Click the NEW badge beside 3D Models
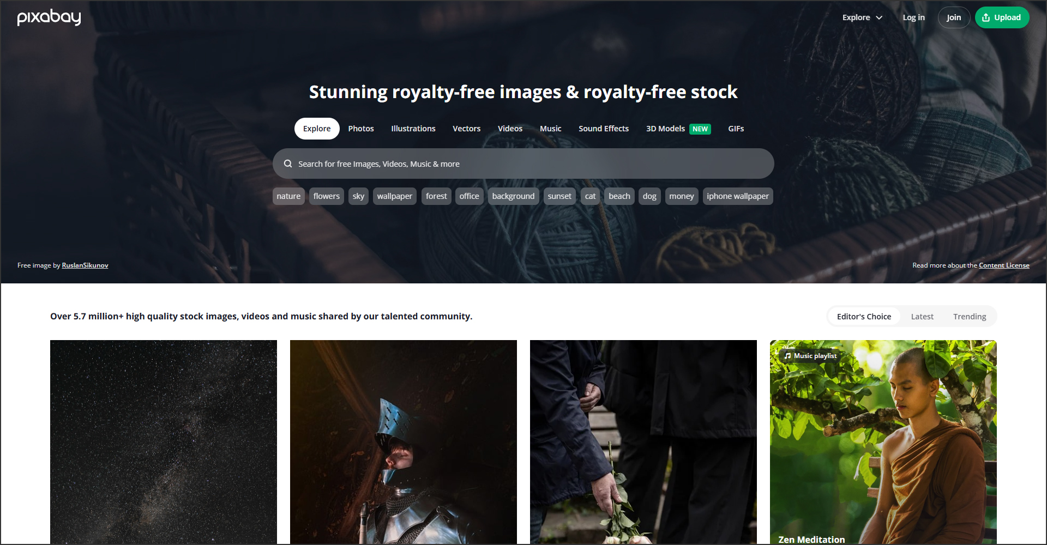 coord(700,129)
